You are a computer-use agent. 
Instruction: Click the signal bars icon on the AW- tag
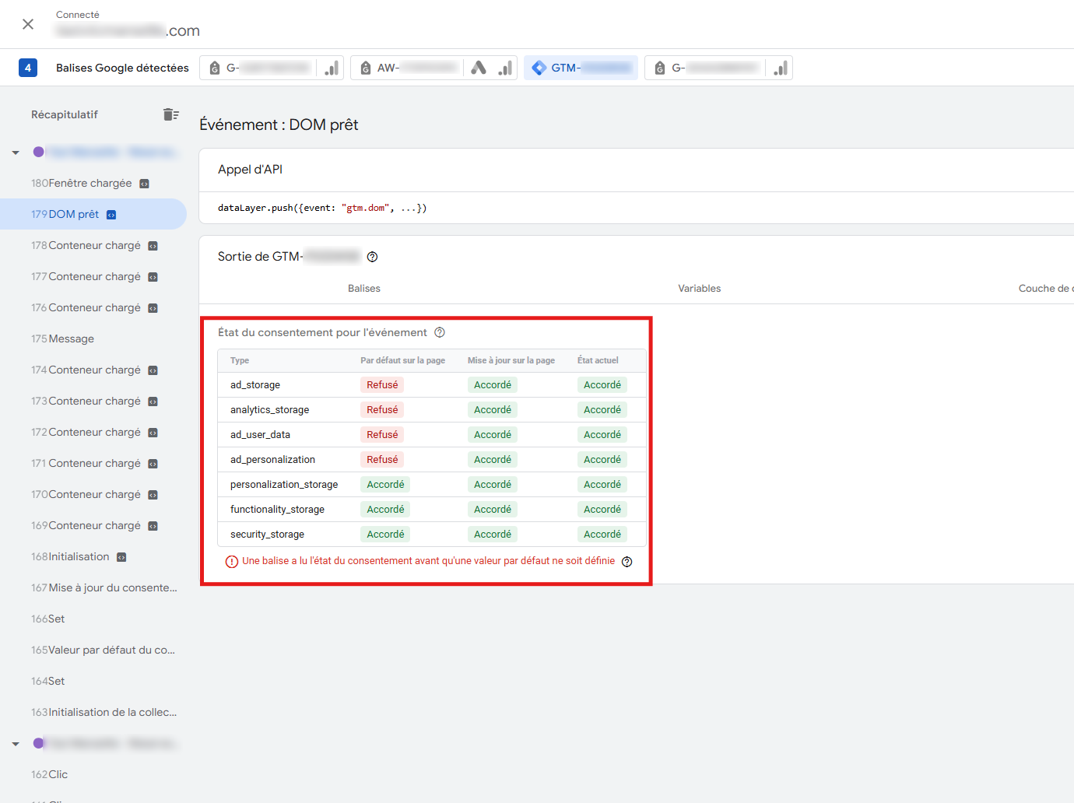pyautogui.click(x=505, y=68)
